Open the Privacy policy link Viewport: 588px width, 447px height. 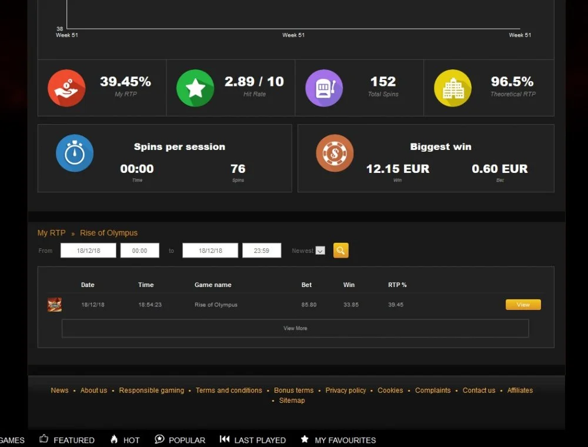tap(346, 391)
